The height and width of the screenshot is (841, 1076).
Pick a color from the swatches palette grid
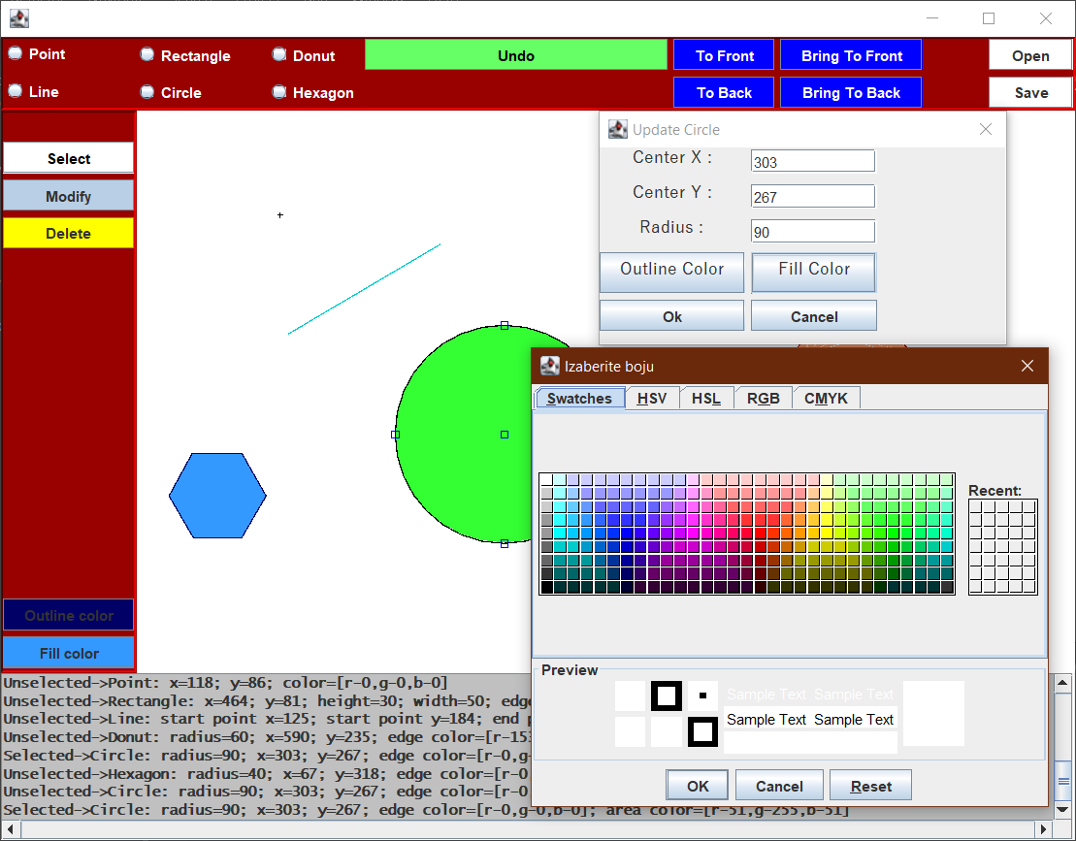coord(747,534)
